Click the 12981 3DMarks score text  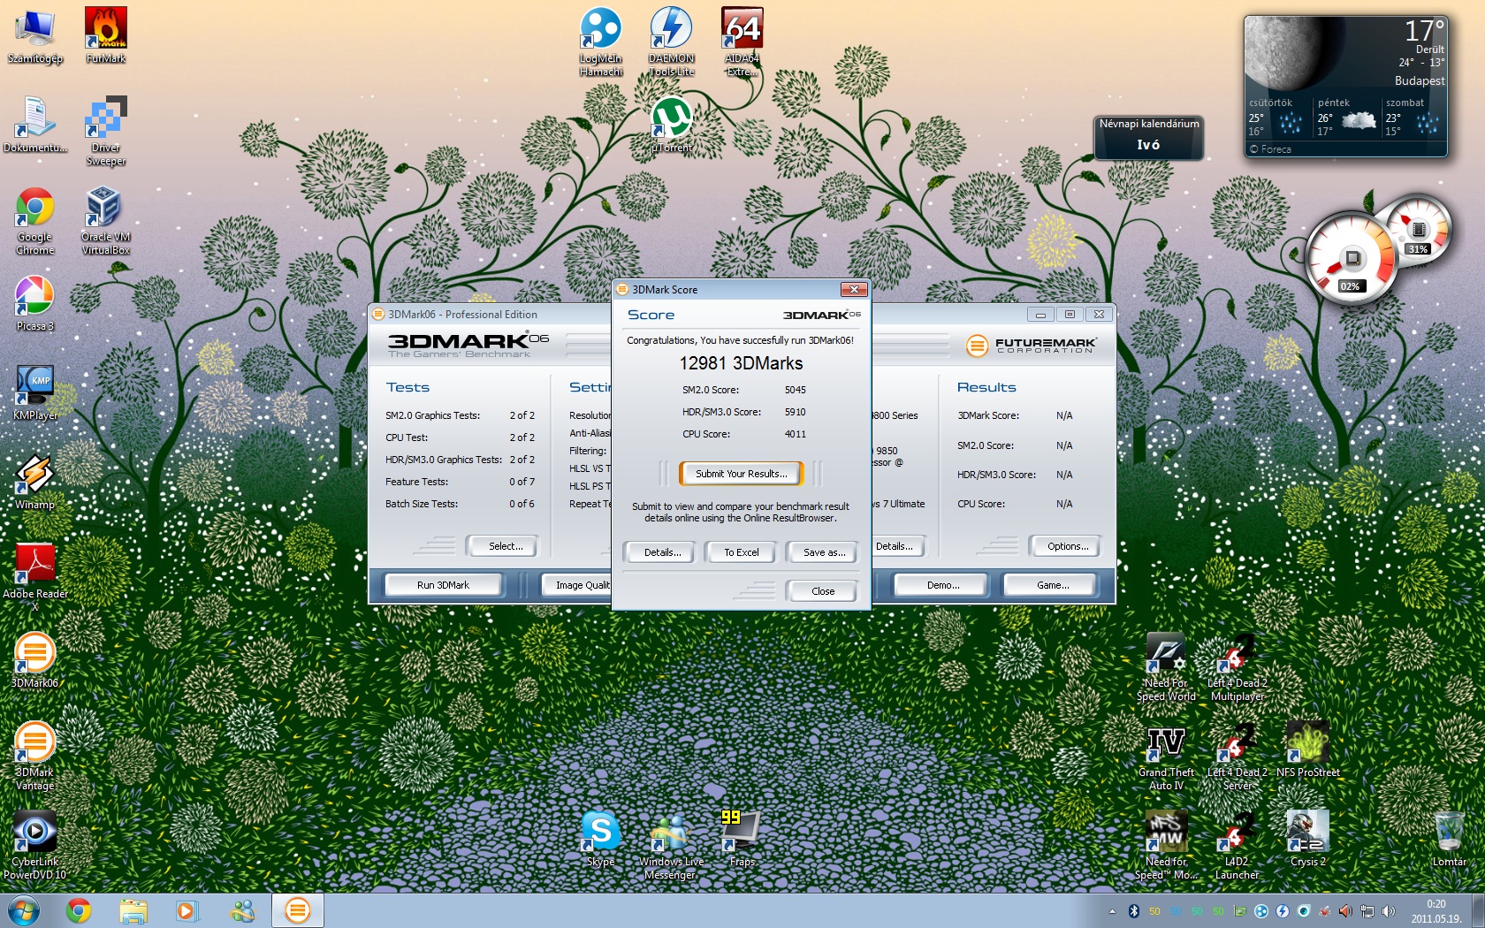point(741,363)
